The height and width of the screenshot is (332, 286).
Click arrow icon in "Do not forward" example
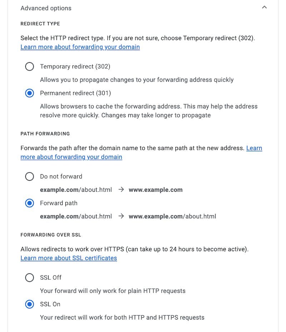[121, 190]
